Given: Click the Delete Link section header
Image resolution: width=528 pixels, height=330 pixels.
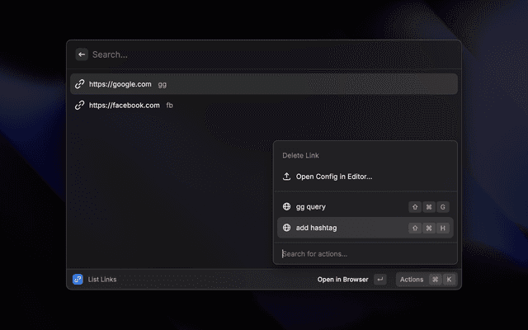Looking at the screenshot, I should point(301,155).
